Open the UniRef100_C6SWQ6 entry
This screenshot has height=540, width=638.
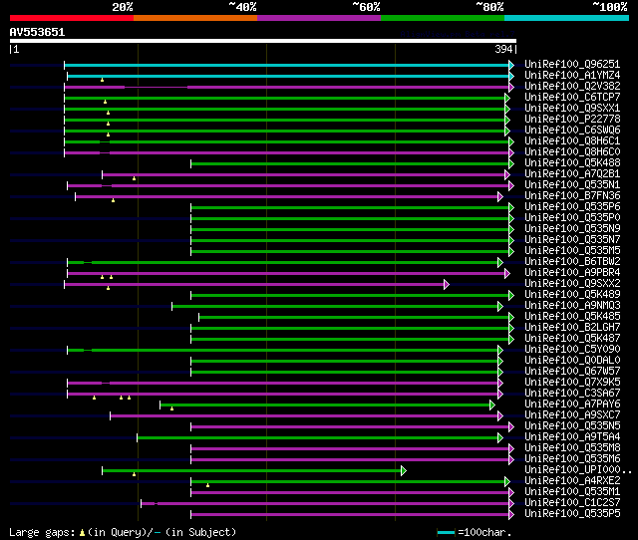572,131
